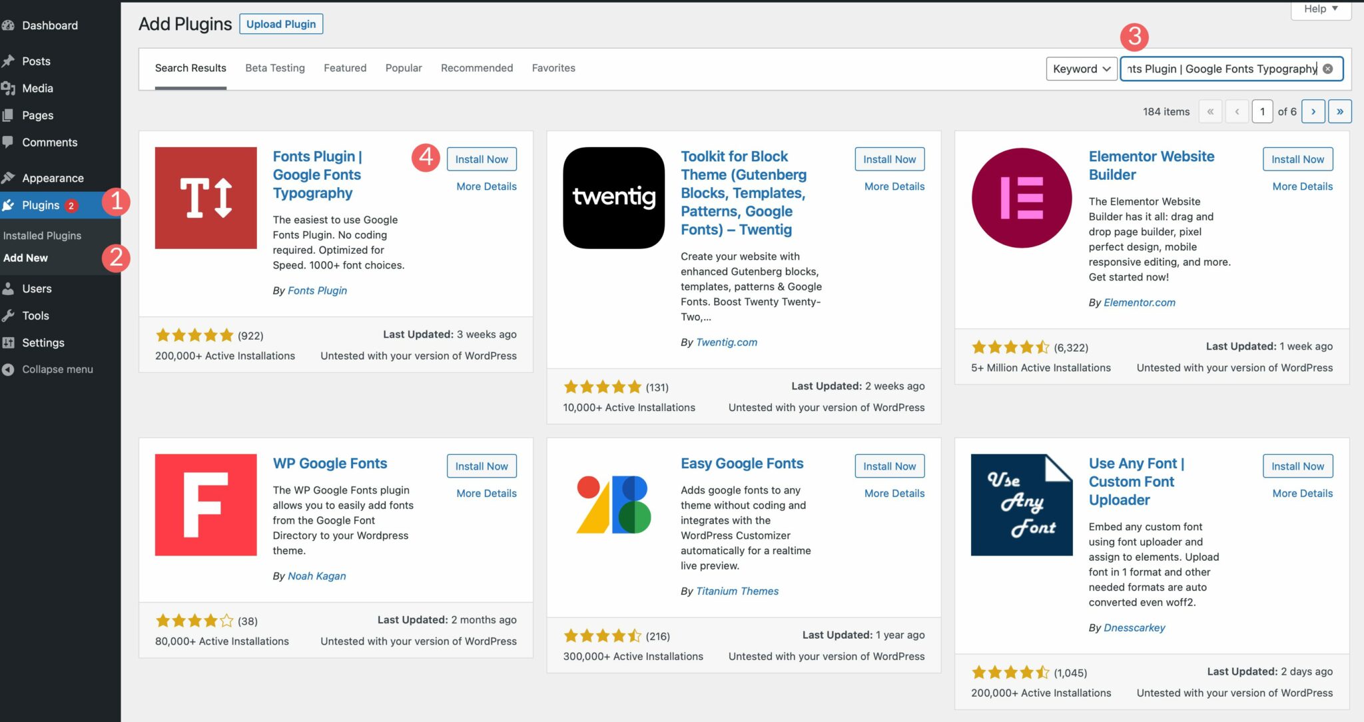Viewport: 1364px width, 722px height.
Task: Select the Keyword search dropdown
Action: click(1080, 67)
